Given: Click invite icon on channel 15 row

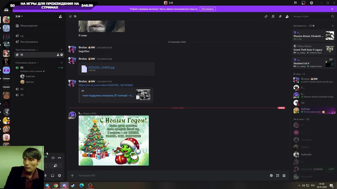Looking at the screenshot, I should (58, 55).
